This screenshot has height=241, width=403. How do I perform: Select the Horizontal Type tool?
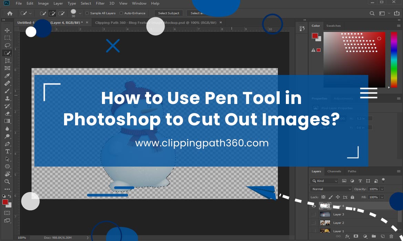[7, 151]
